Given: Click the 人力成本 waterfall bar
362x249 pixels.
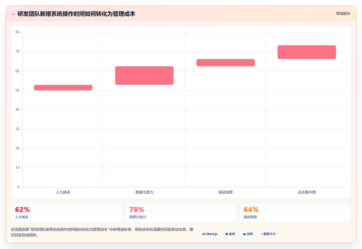Looking at the screenshot, I should 63,88.
